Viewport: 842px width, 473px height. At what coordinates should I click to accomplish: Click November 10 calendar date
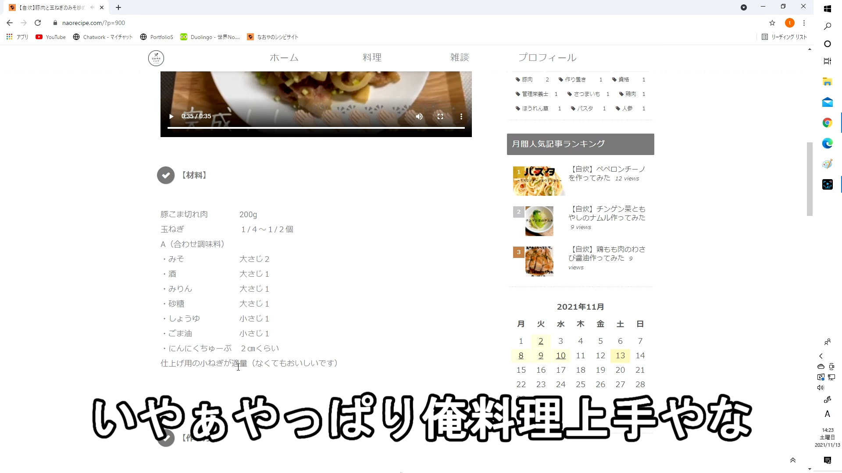point(560,355)
